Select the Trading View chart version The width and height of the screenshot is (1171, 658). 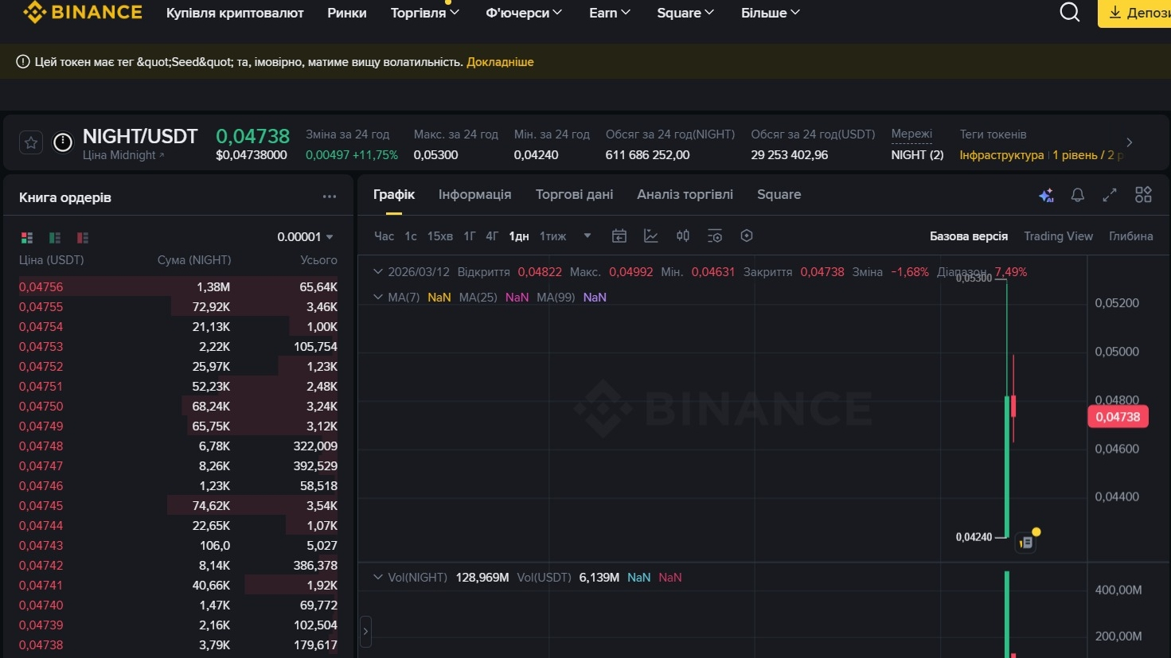point(1058,236)
